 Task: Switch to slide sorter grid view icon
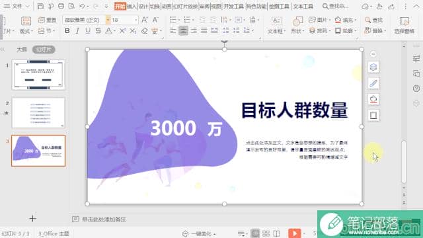pyautogui.click(x=266, y=233)
